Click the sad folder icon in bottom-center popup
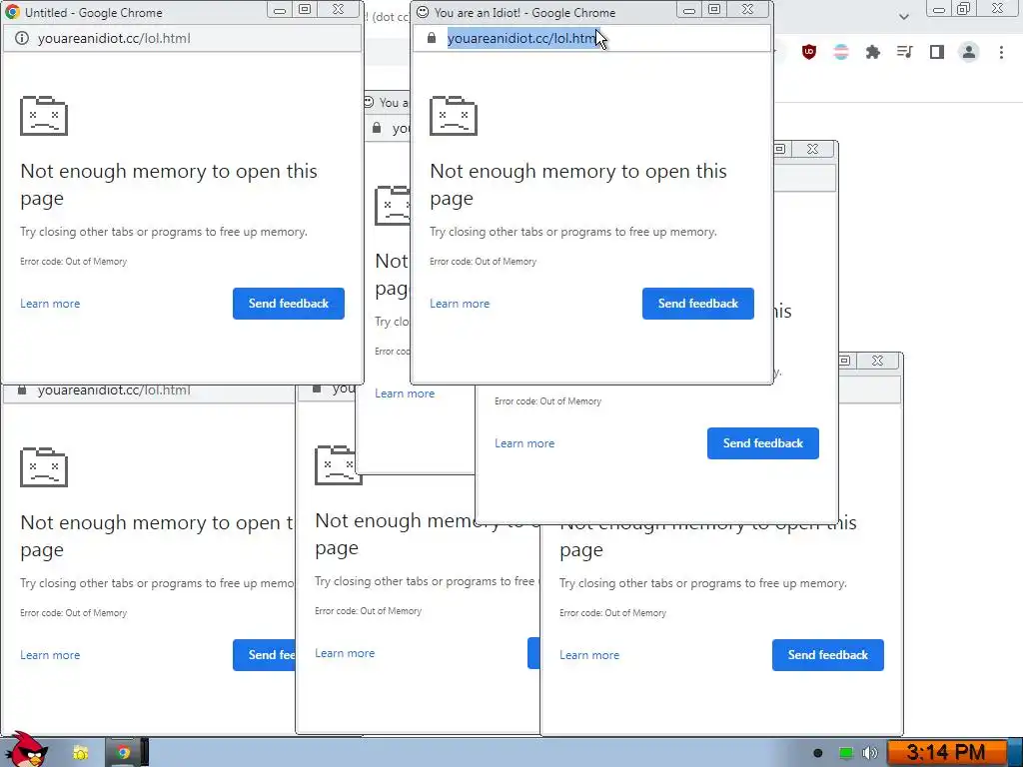This screenshot has height=767, width=1023. point(339,465)
